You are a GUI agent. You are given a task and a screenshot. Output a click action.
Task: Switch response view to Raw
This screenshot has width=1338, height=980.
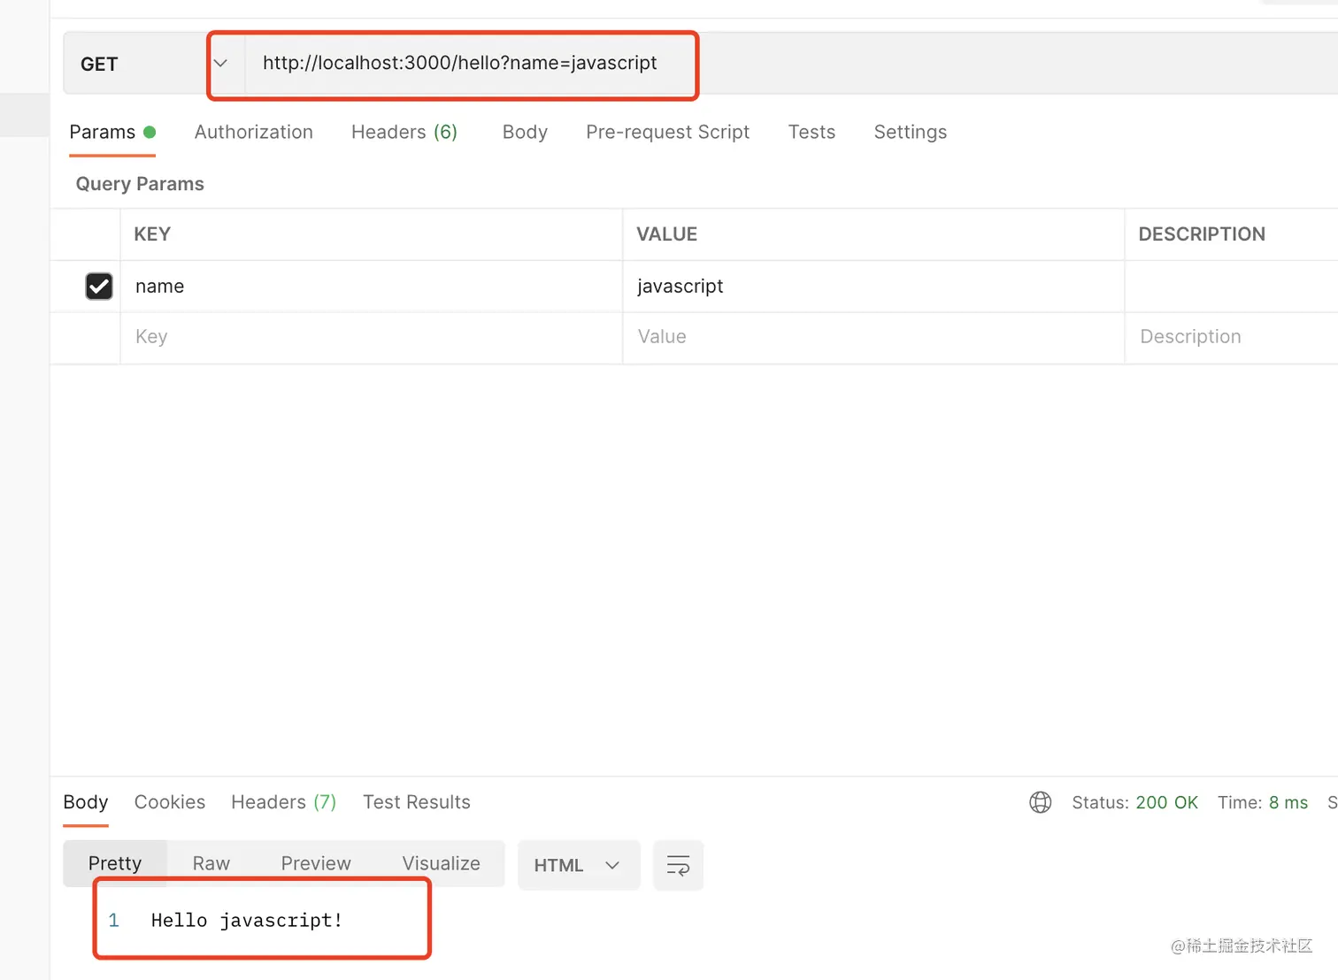211,863
